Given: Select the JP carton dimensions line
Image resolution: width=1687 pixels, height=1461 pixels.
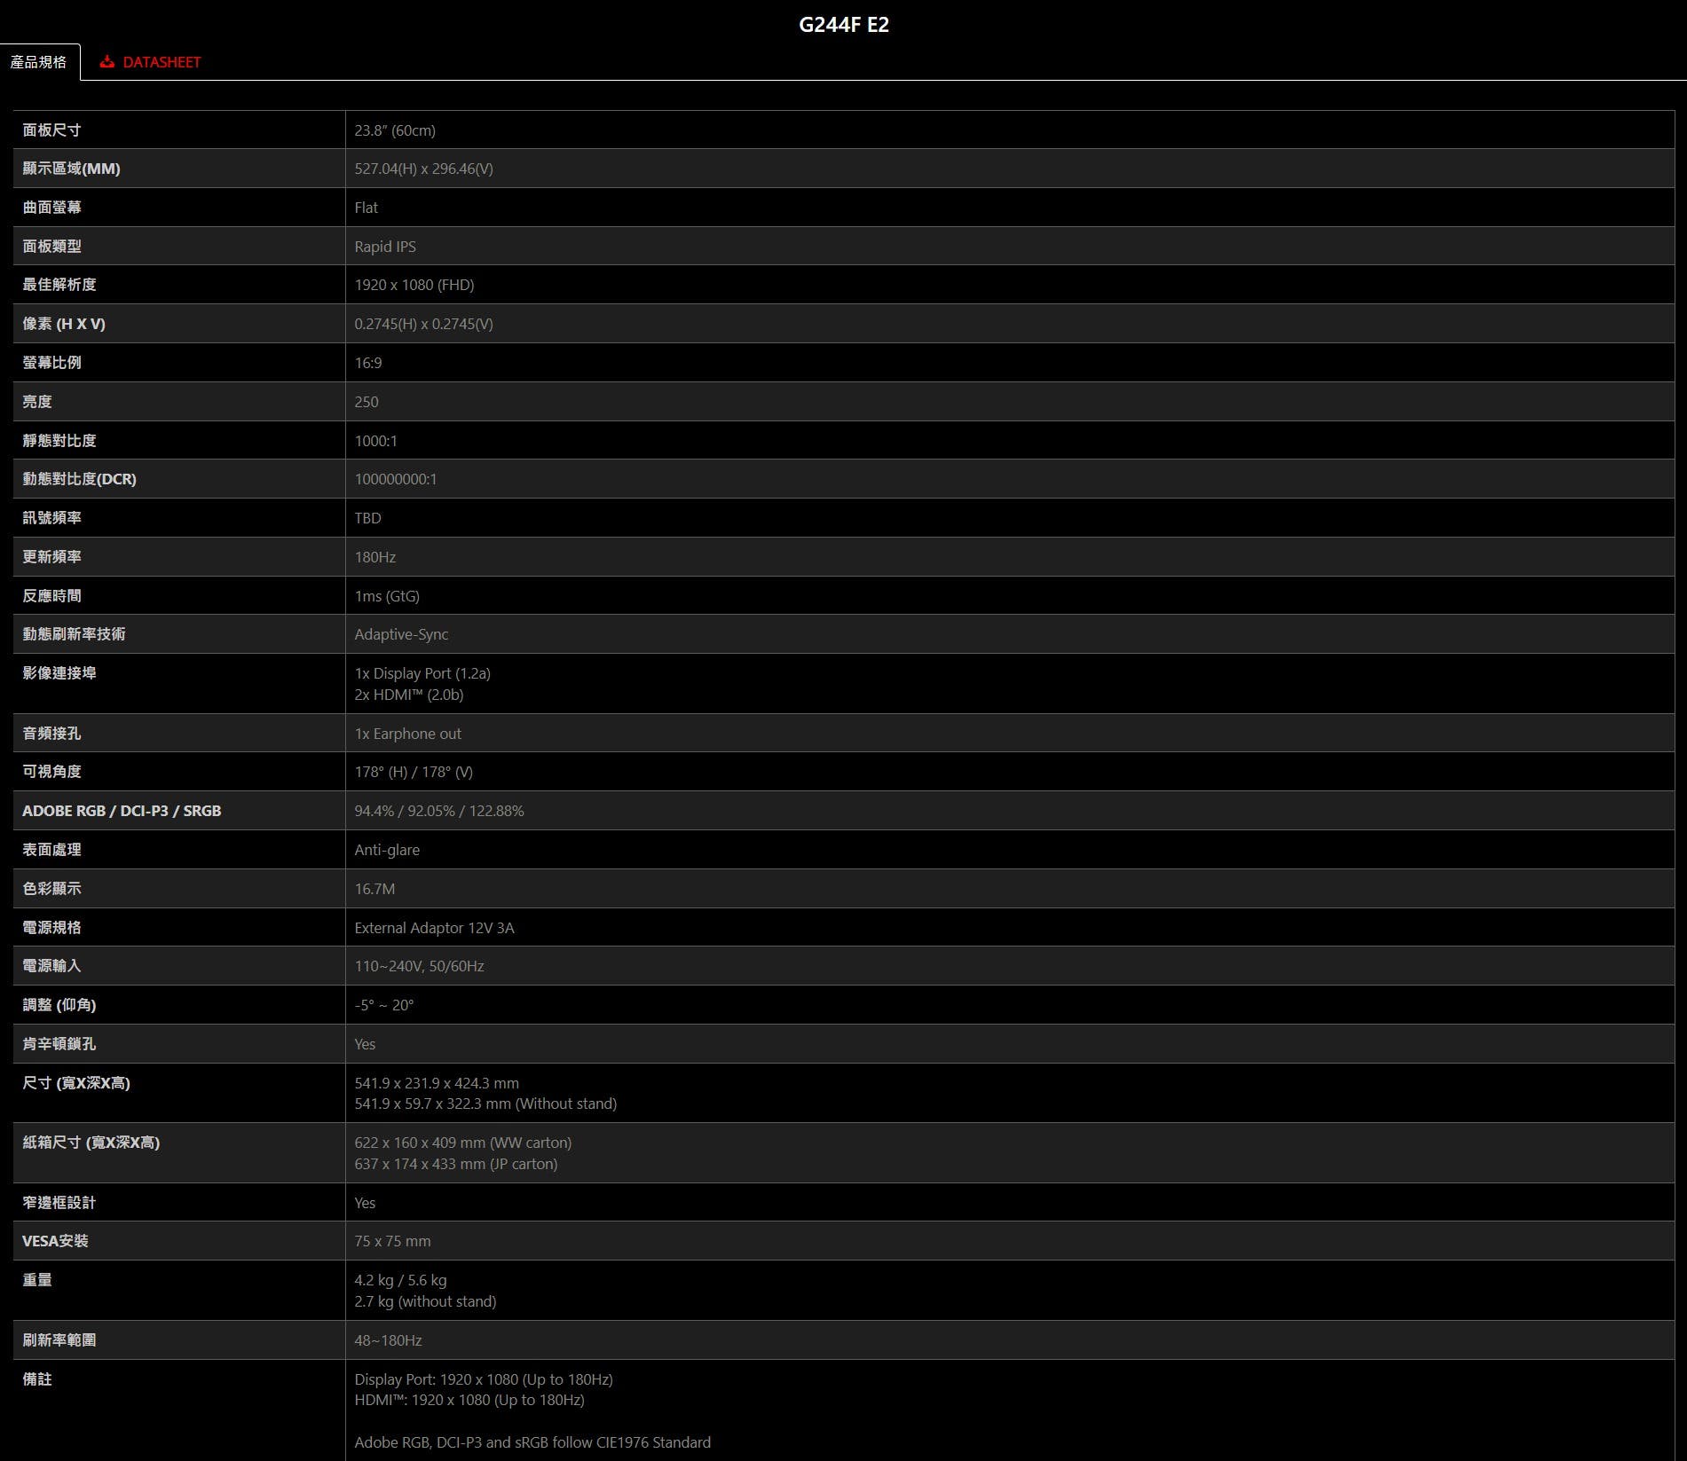Looking at the screenshot, I should (456, 1164).
